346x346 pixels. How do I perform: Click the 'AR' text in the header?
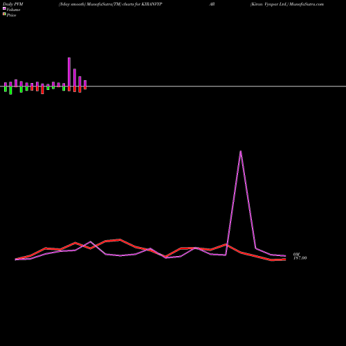pyautogui.click(x=212, y=4)
